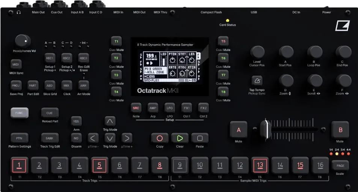Select track T6 Cue/Mute button

tap(223, 58)
